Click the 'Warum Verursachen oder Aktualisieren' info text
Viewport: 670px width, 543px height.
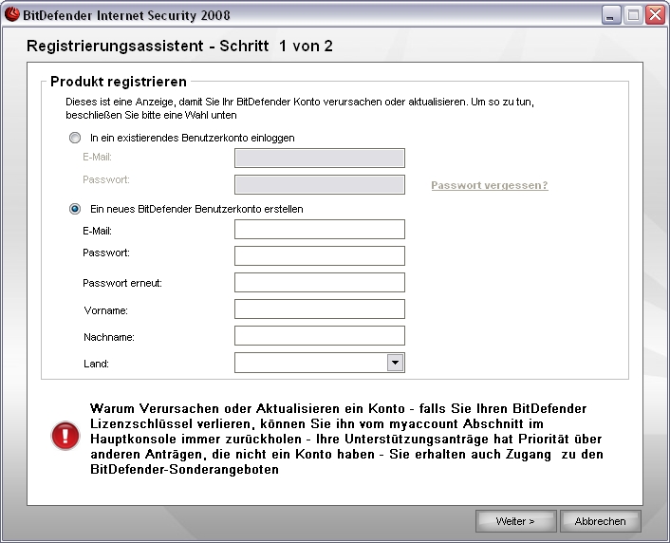346,439
